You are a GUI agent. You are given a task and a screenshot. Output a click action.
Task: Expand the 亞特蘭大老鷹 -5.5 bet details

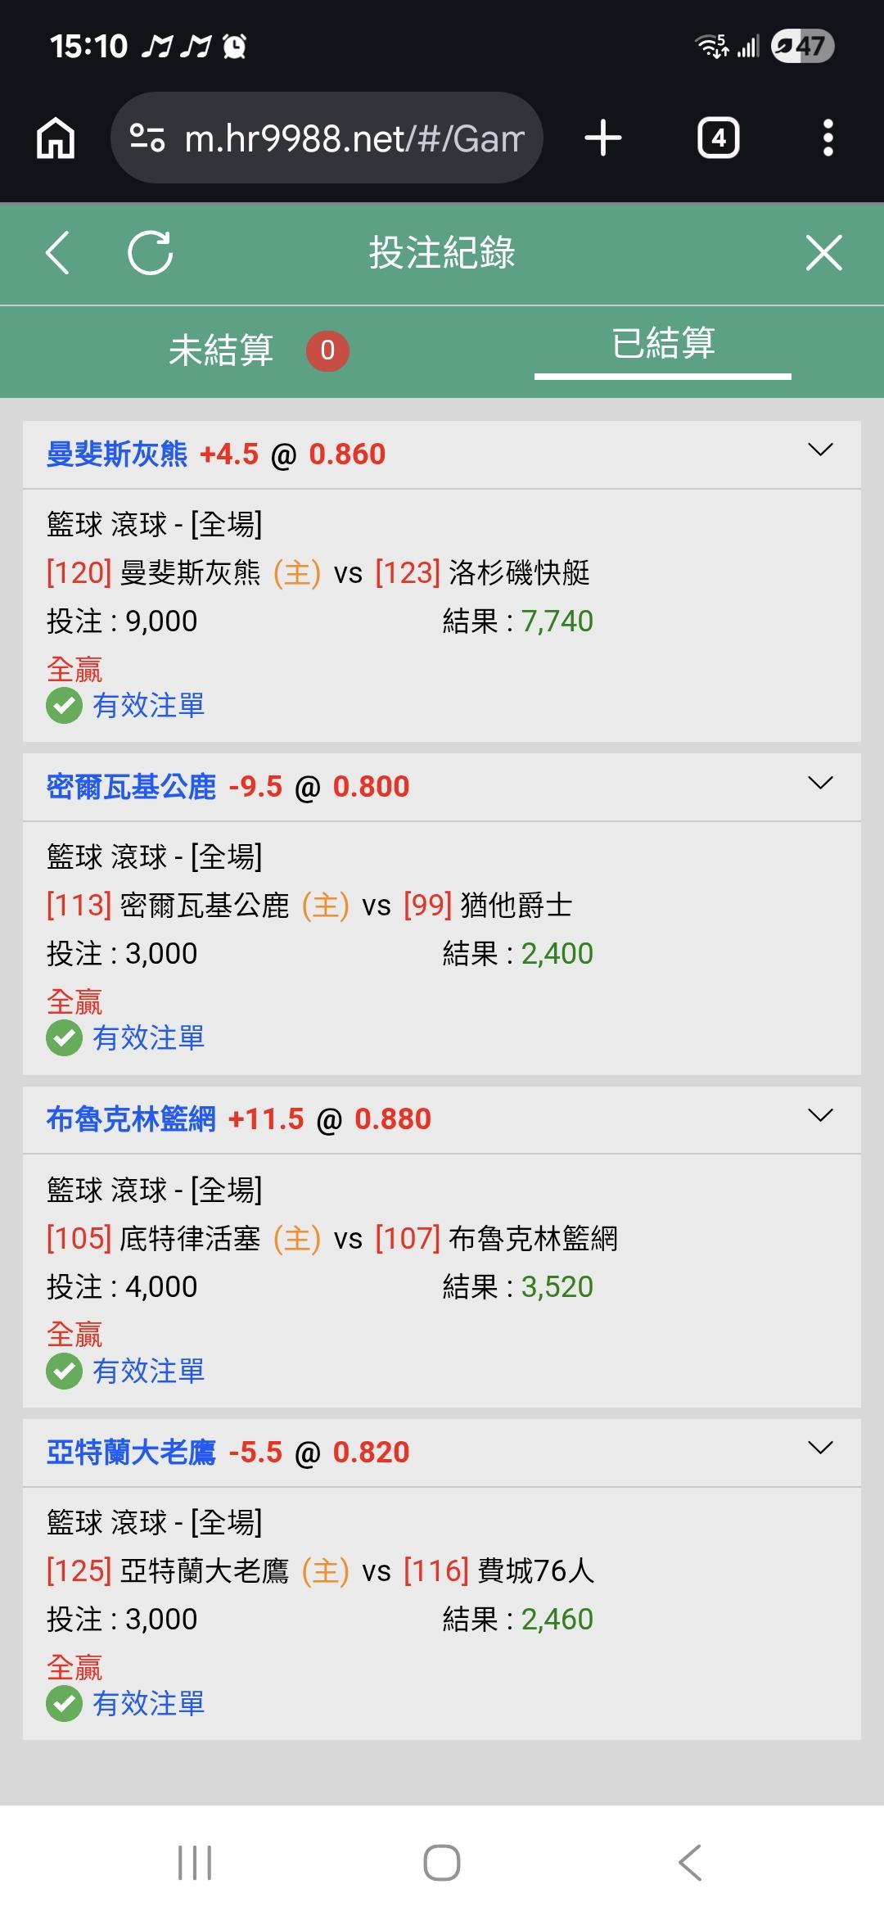(x=820, y=1448)
